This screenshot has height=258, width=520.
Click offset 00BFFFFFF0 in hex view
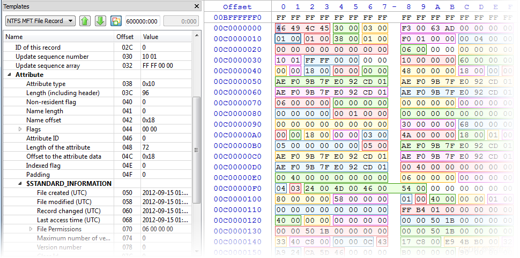237,17
